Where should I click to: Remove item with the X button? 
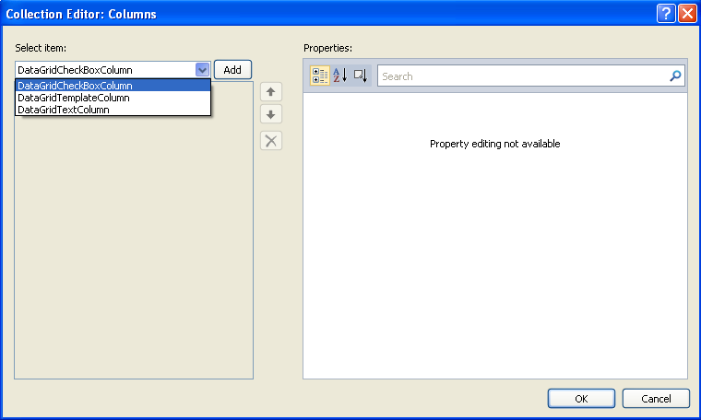[271, 141]
